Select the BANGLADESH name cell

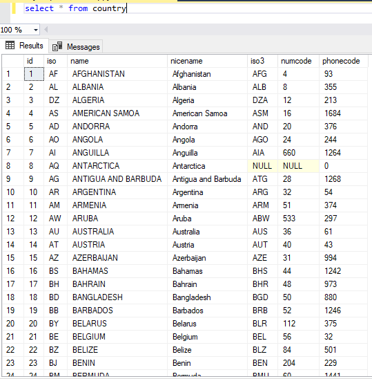tap(117, 297)
